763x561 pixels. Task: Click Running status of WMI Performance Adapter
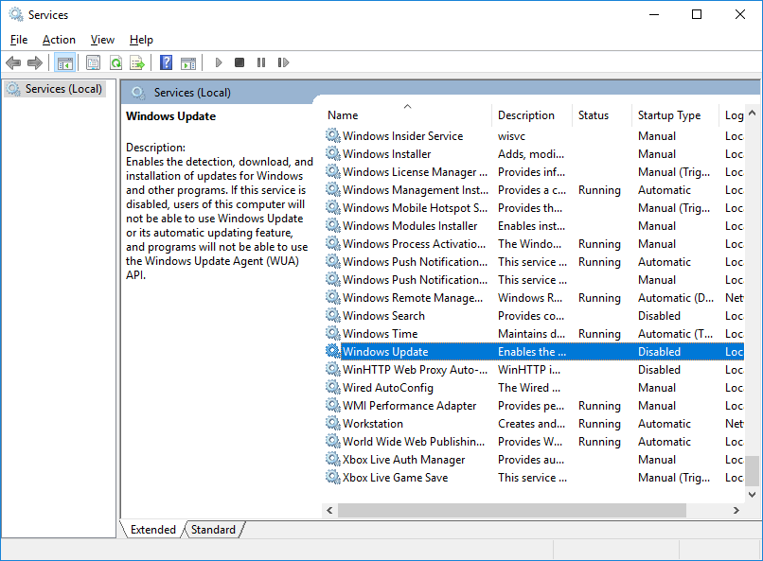(x=599, y=406)
